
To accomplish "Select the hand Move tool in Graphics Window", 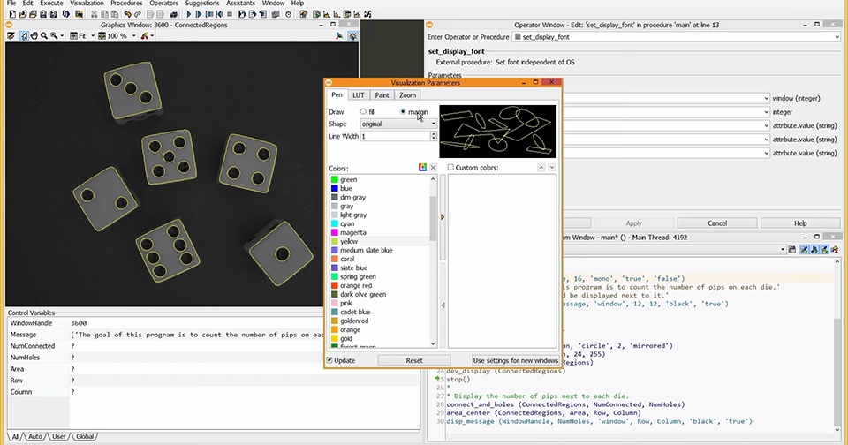I will click(x=34, y=35).
